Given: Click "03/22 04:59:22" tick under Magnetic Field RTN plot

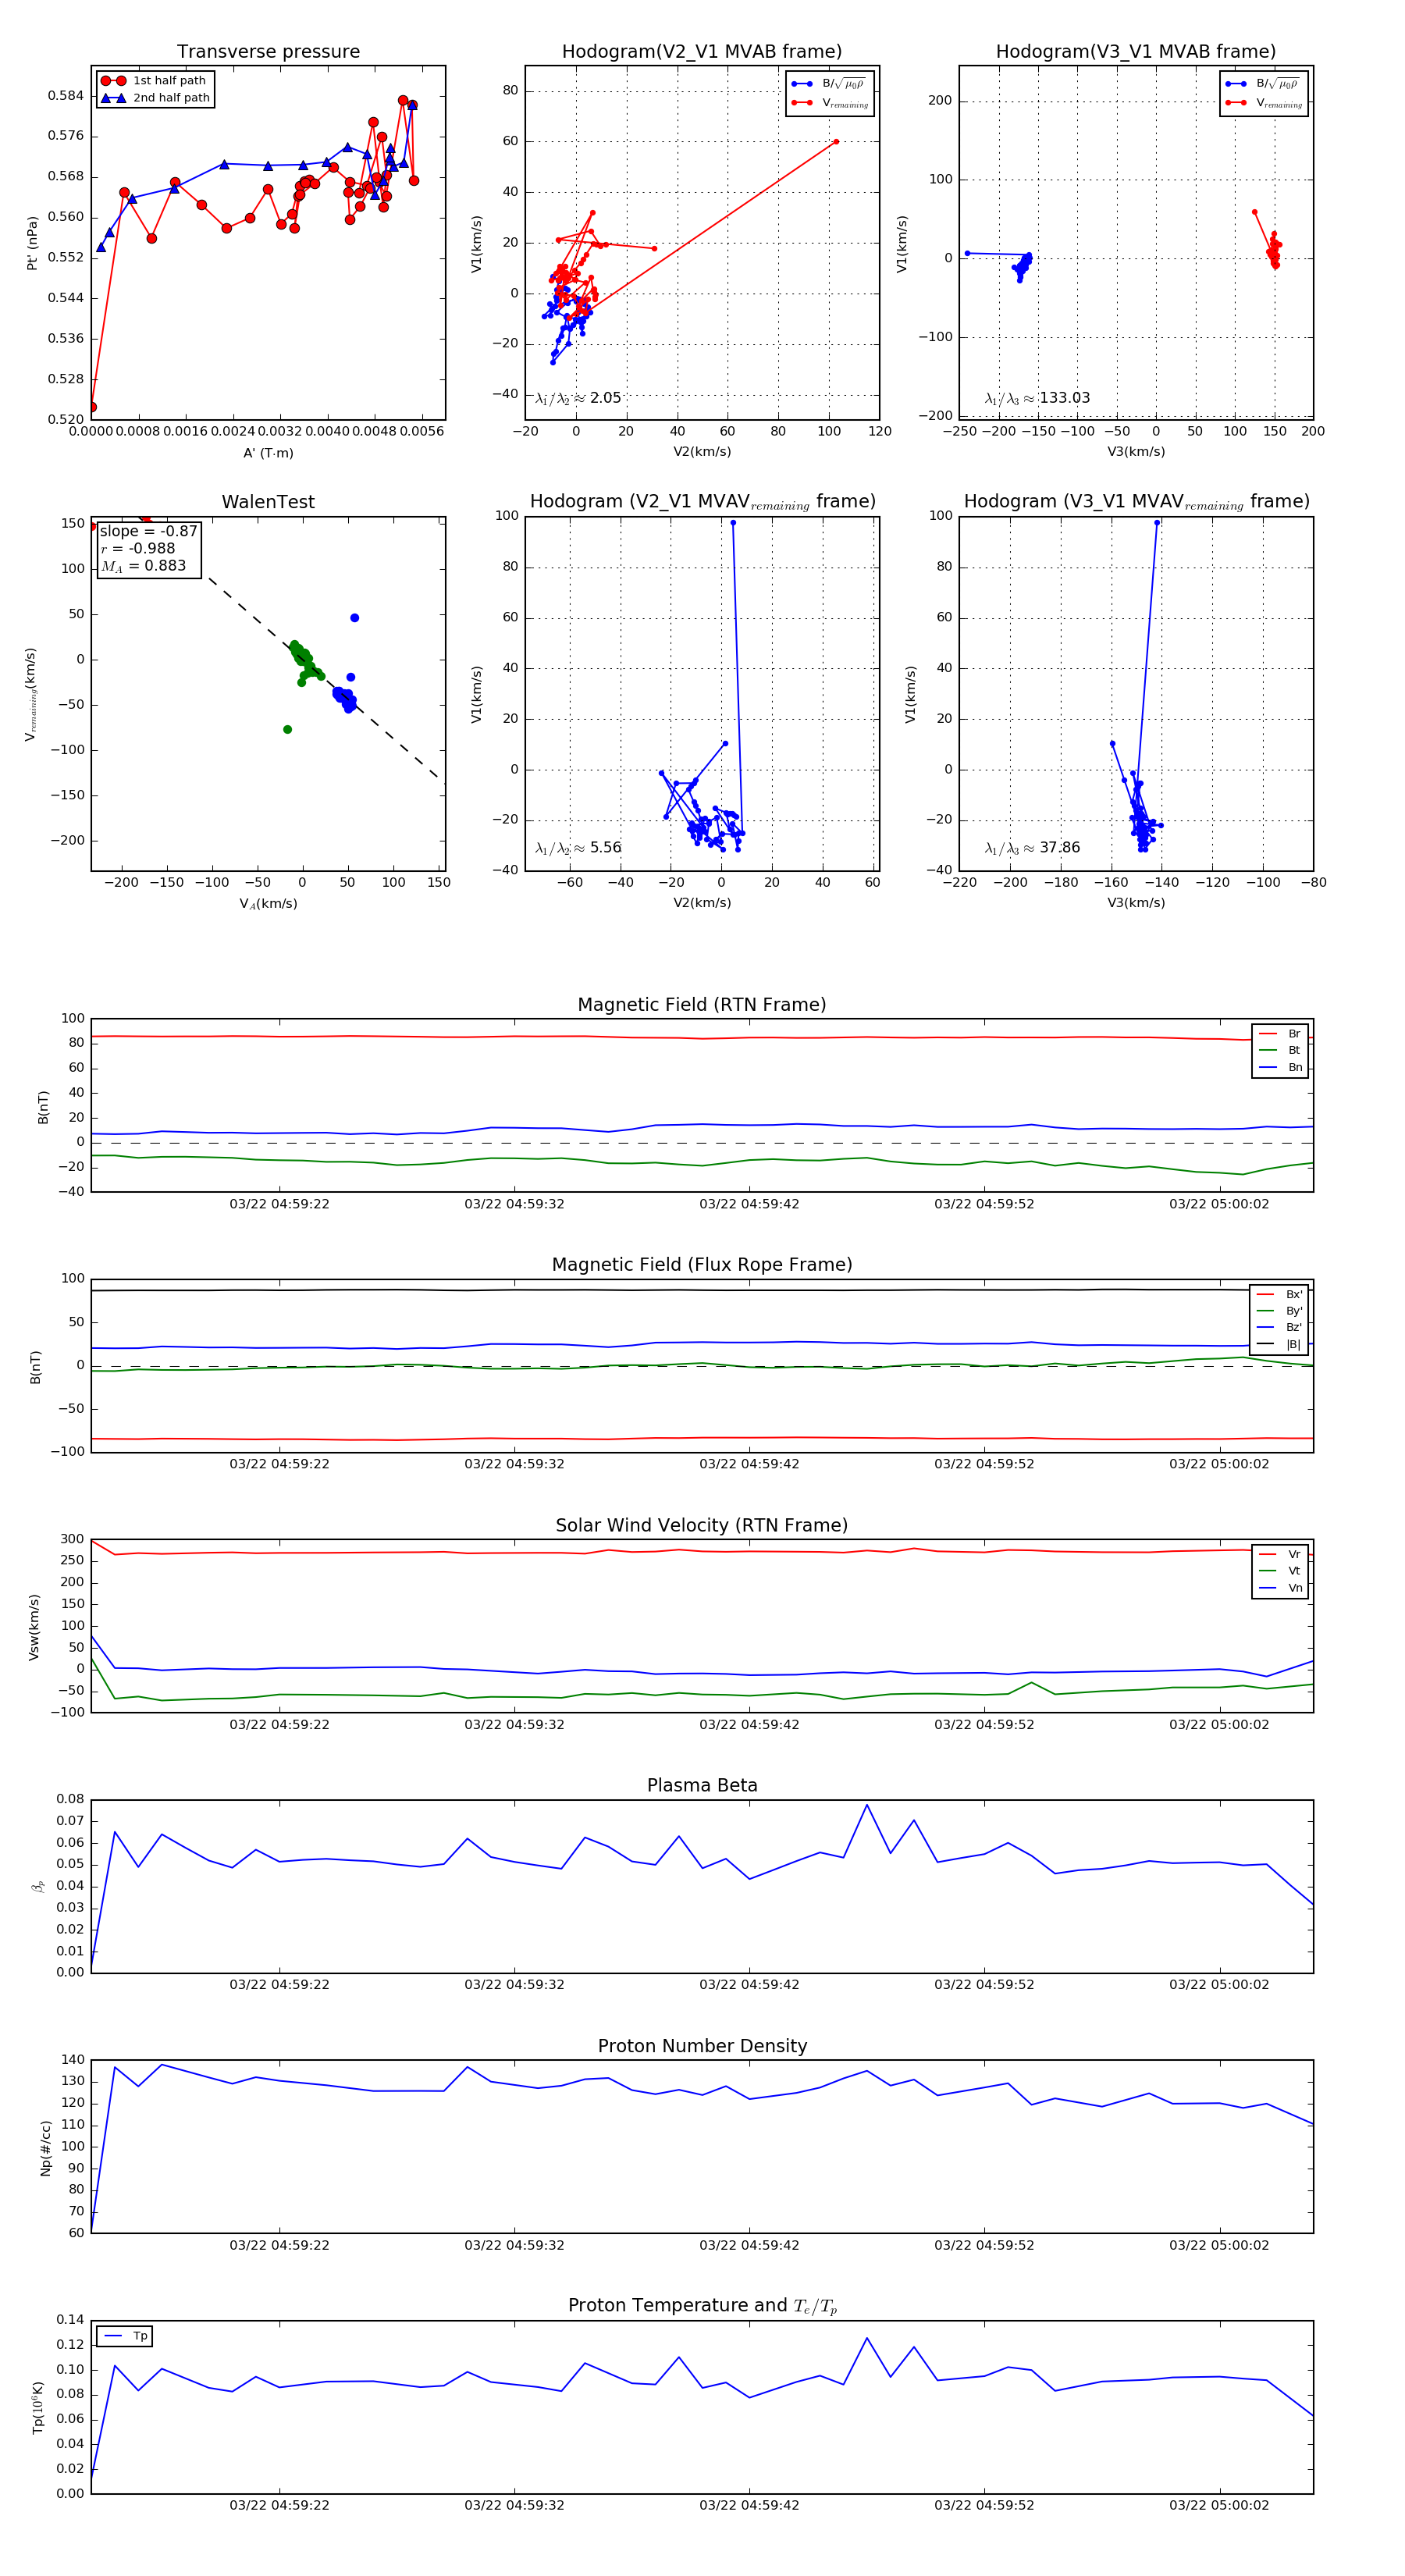Looking at the screenshot, I should coord(279,1204).
